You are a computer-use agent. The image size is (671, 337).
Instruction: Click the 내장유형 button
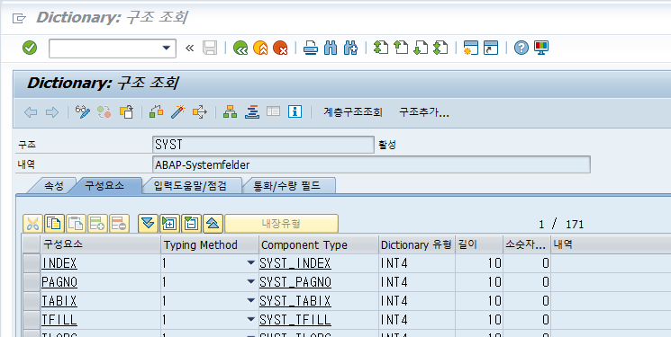click(281, 224)
